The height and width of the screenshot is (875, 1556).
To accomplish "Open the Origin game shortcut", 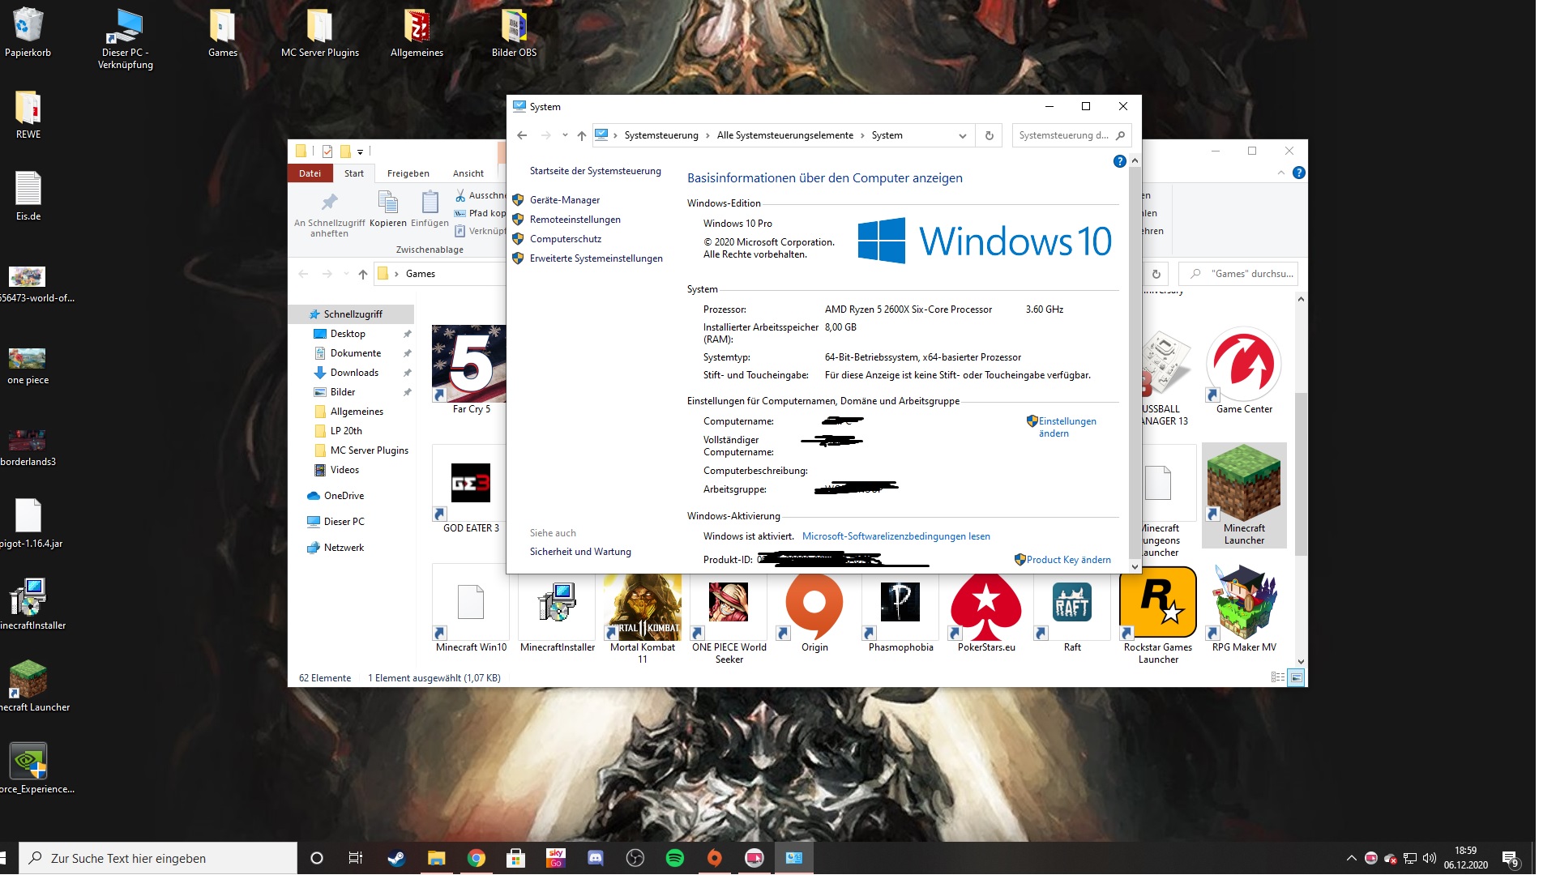I will 814,613.
